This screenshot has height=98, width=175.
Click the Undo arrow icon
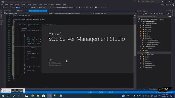click(23, 7)
